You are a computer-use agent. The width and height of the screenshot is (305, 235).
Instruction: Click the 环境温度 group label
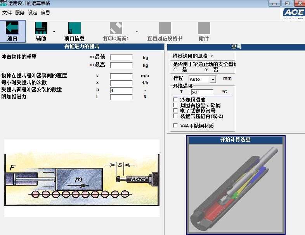(183, 86)
